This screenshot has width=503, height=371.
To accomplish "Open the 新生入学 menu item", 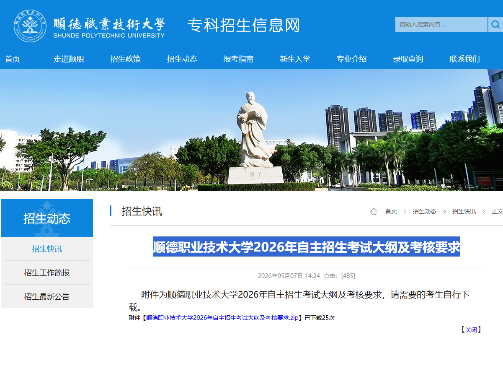I will pyautogui.click(x=295, y=59).
